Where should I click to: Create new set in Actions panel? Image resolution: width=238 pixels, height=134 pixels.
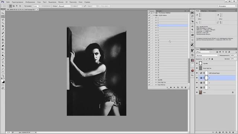click(x=178, y=87)
